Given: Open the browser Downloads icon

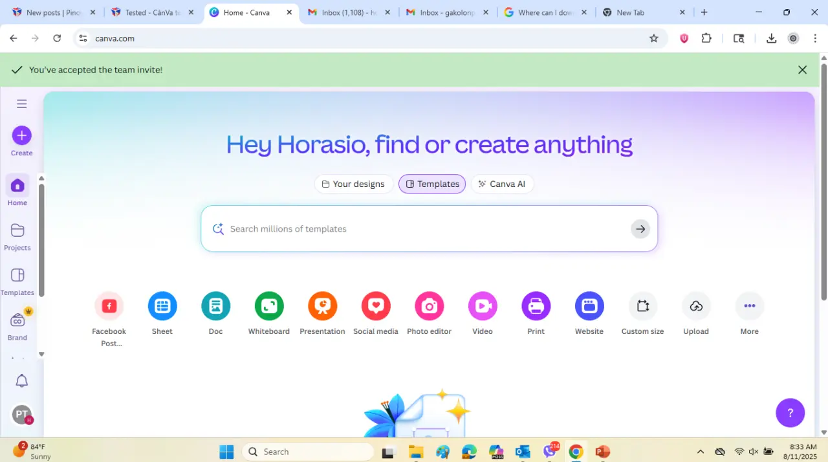Looking at the screenshot, I should click(771, 38).
